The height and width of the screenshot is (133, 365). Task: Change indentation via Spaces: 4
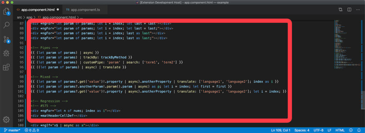pos(302,130)
